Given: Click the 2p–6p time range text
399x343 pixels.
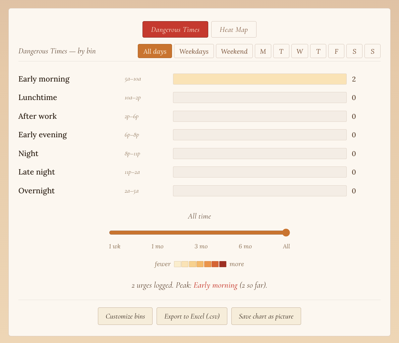Looking at the screenshot, I should pos(131,116).
